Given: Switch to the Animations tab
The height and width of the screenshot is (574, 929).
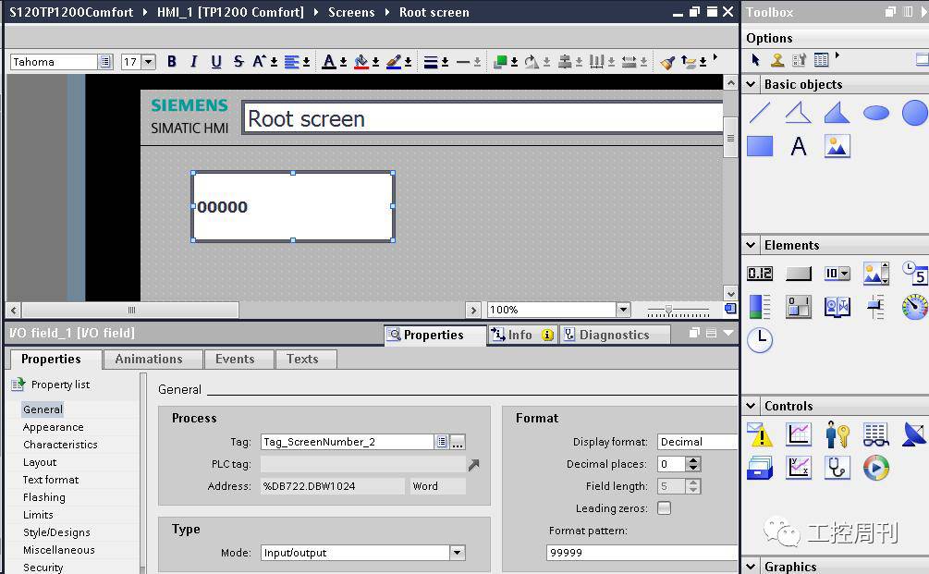Looking at the screenshot, I should tap(149, 360).
